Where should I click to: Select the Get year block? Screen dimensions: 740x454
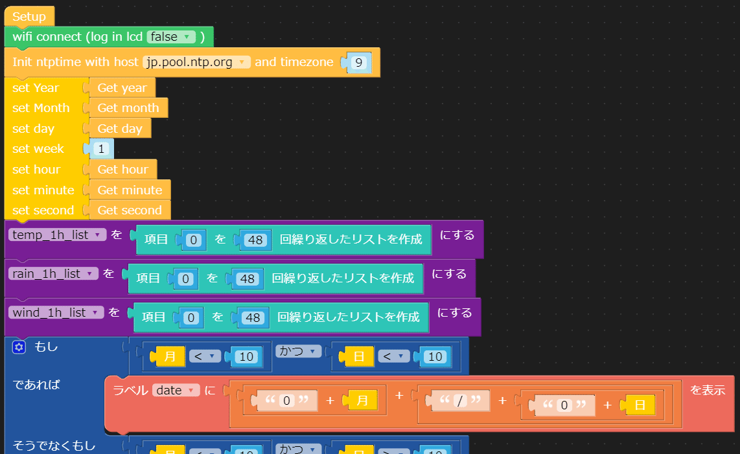[x=122, y=87]
